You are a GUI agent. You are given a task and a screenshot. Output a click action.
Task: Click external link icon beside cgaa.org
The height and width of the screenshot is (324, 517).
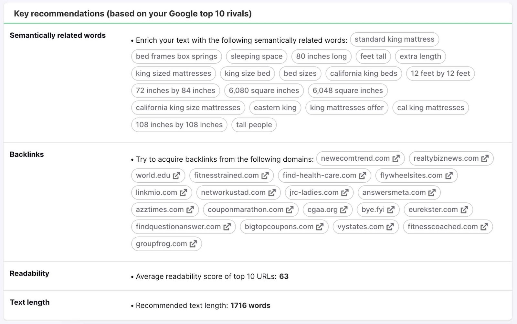pyautogui.click(x=344, y=210)
